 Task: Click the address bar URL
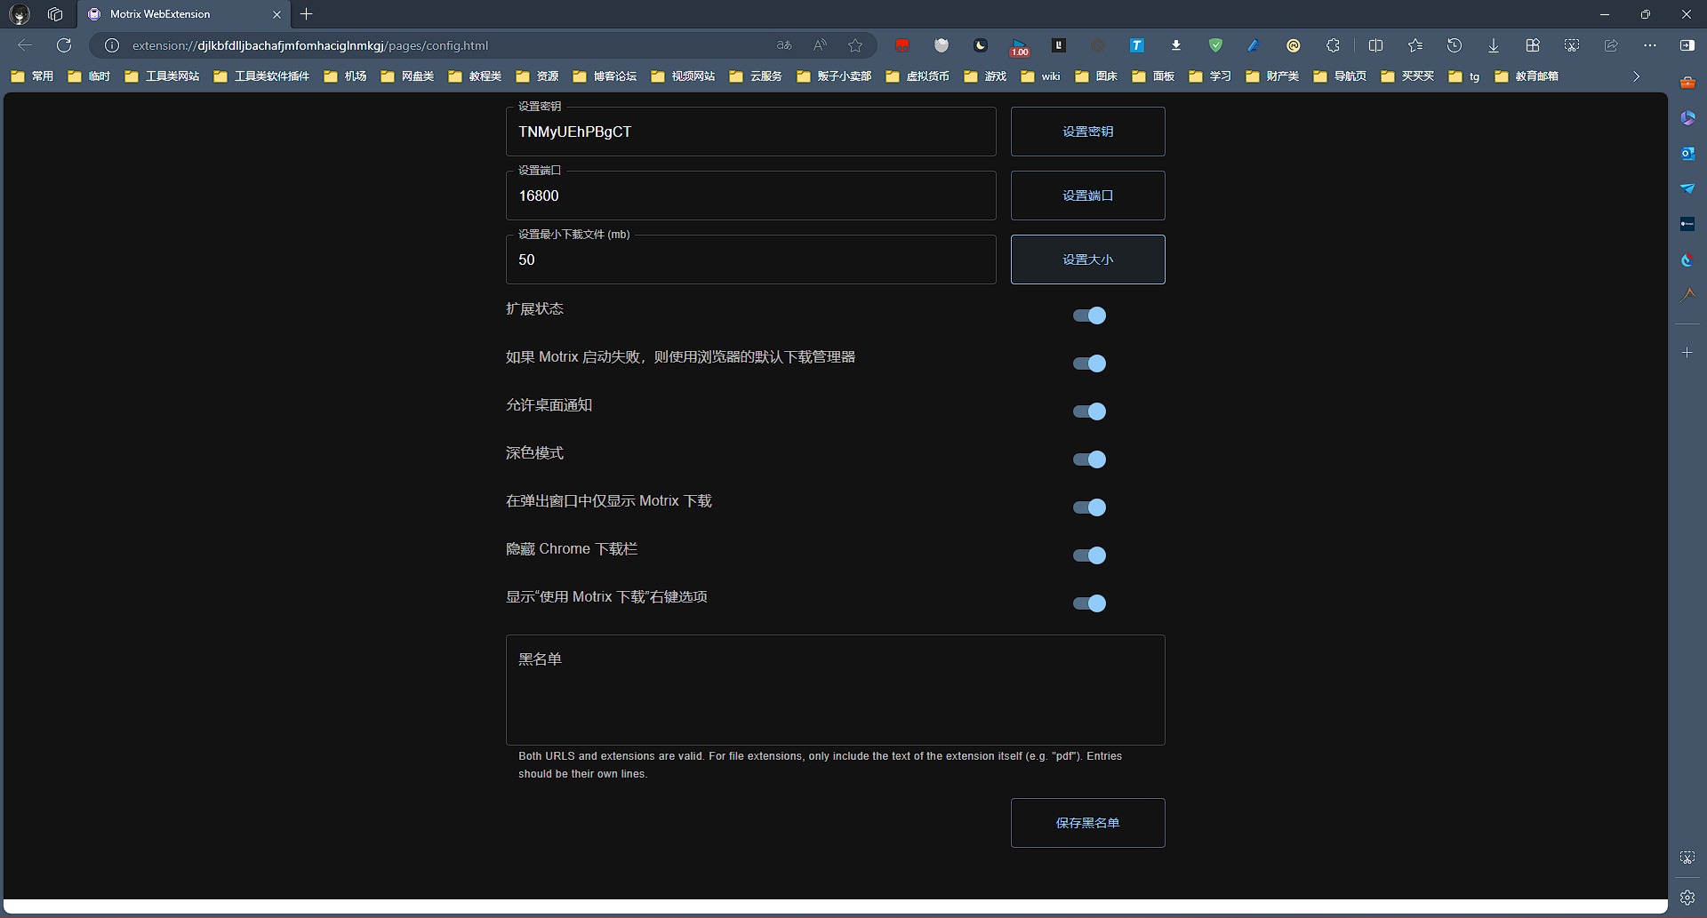[310, 45]
